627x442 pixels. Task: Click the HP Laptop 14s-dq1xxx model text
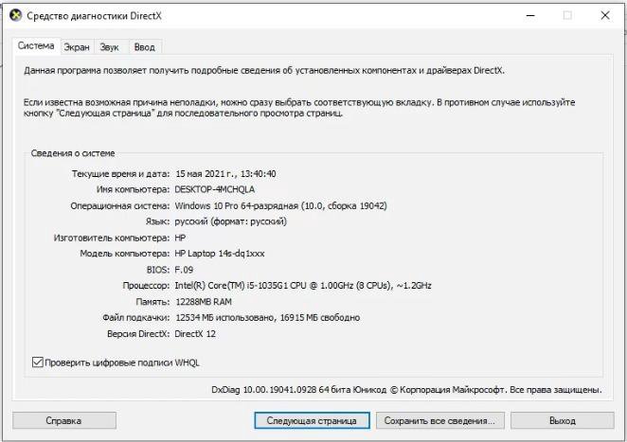coord(220,254)
